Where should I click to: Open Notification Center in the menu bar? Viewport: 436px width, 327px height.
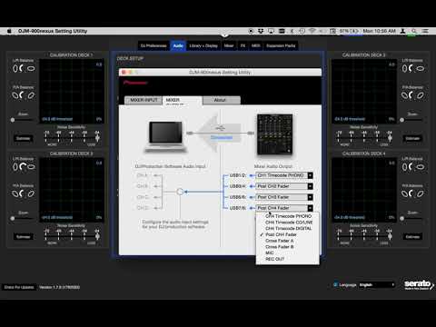pyautogui.click(x=425, y=31)
